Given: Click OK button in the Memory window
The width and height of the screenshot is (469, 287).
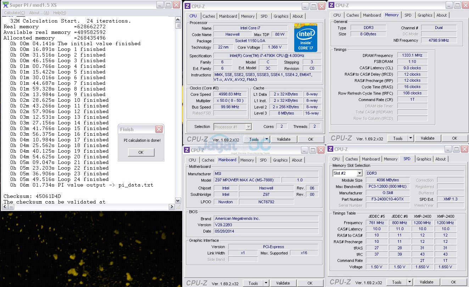Looking at the screenshot, I should click(454, 138).
